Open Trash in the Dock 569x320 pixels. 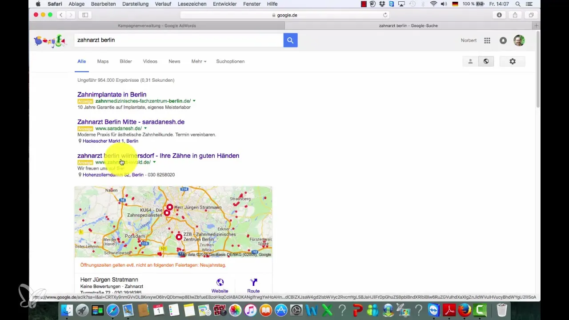click(502, 310)
